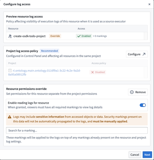Focus the Search for a marking field
The image size is (154, 160).
click(77, 131)
